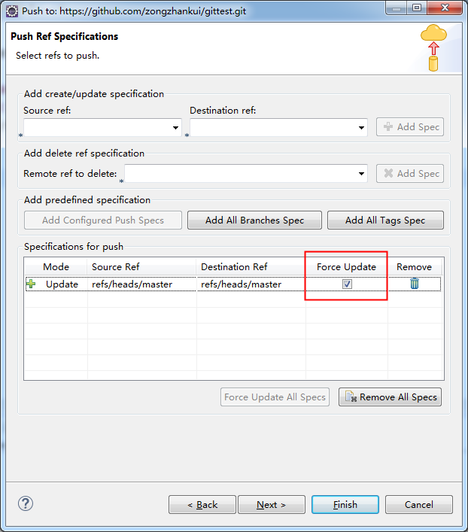Click the trash can Remove icon
Viewport: 468px width, 532px height.
pos(415,284)
